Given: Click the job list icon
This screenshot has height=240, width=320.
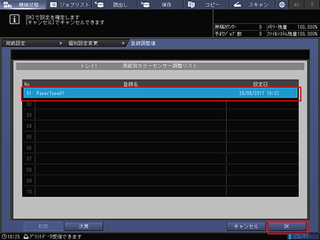Looking at the screenshot, I should pos(53,4).
